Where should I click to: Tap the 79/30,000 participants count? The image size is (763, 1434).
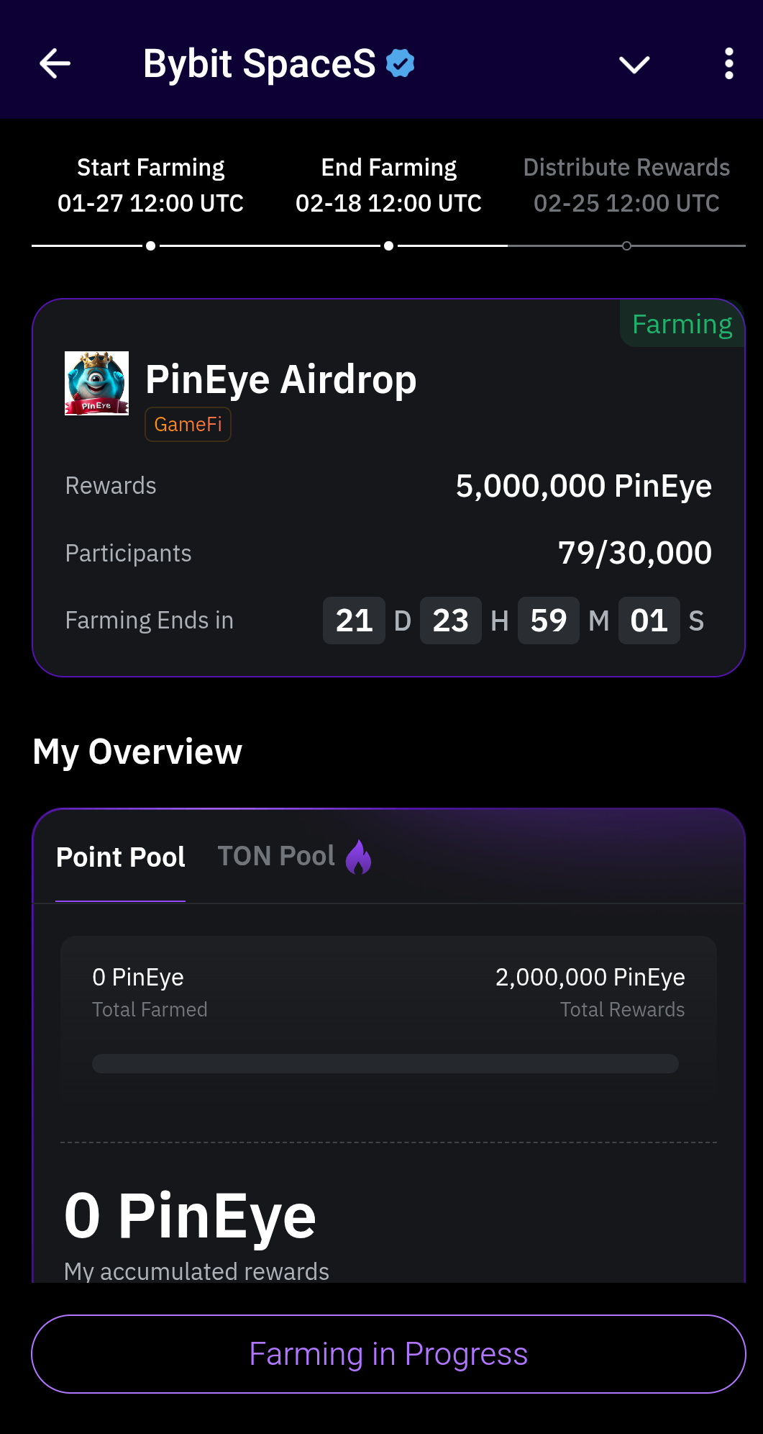click(x=634, y=553)
